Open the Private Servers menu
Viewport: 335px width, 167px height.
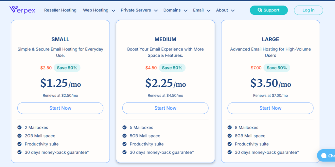pos(136,10)
